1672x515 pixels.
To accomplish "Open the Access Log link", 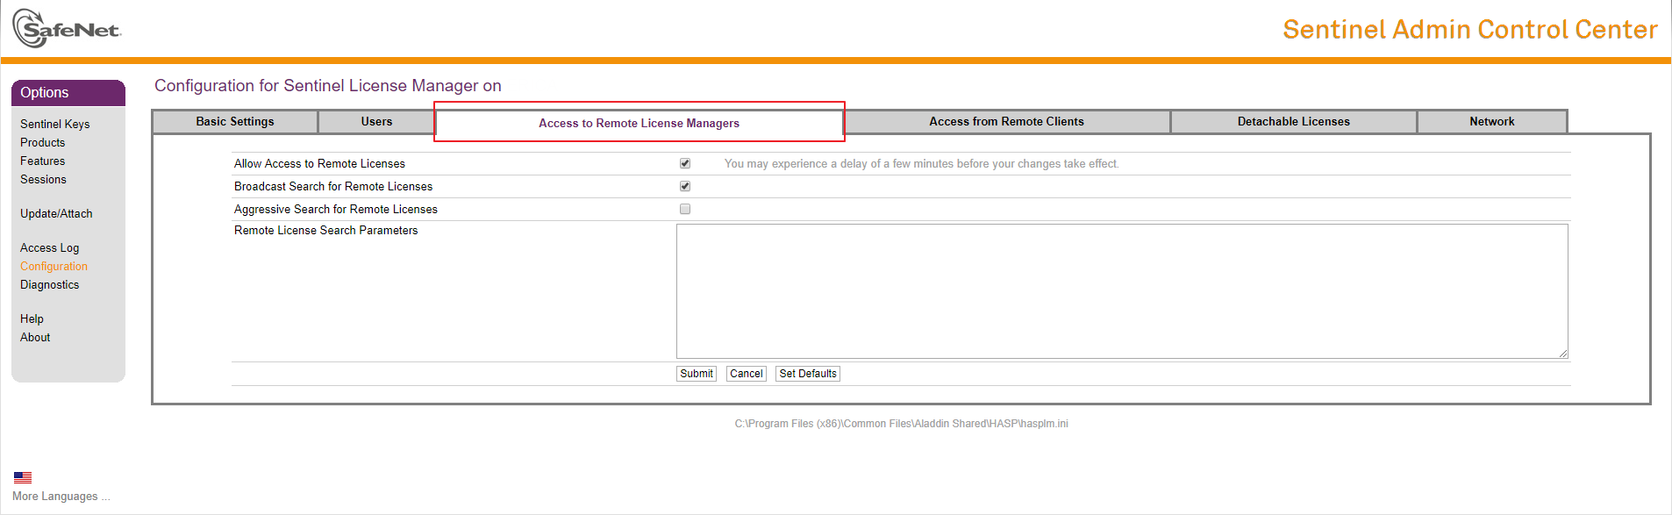I will coord(50,248).
